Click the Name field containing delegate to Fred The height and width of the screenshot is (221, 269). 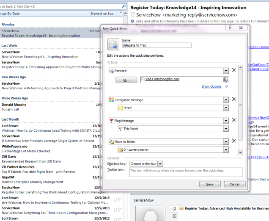coord(156,45)
